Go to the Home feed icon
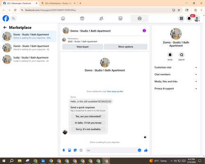This screenshot has width=205, height=164. 63,18
